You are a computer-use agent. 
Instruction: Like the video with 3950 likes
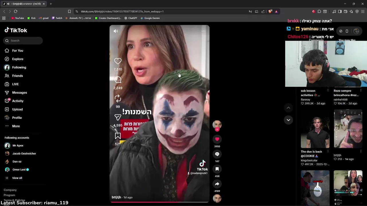tap(217, 139)
